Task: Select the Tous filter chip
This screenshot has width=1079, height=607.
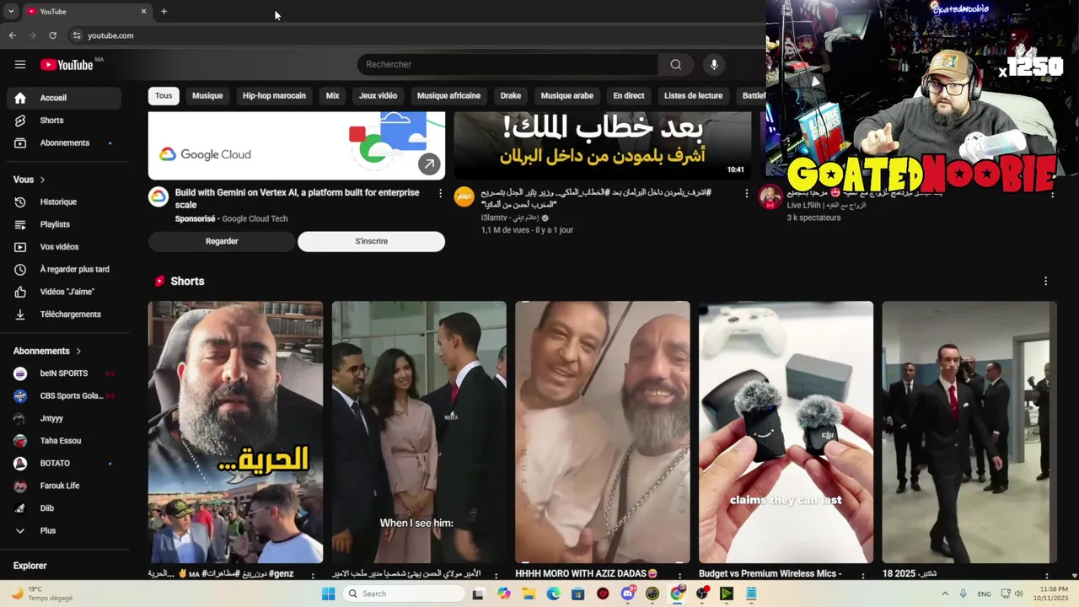Action: (x=164, y=95)
